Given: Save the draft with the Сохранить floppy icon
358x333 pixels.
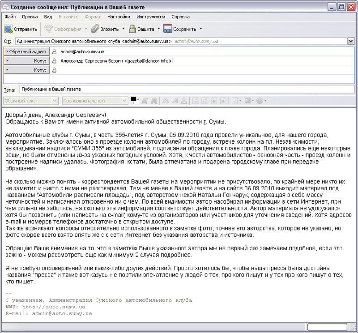Looking at the screenshot, I should pos(180,29).
